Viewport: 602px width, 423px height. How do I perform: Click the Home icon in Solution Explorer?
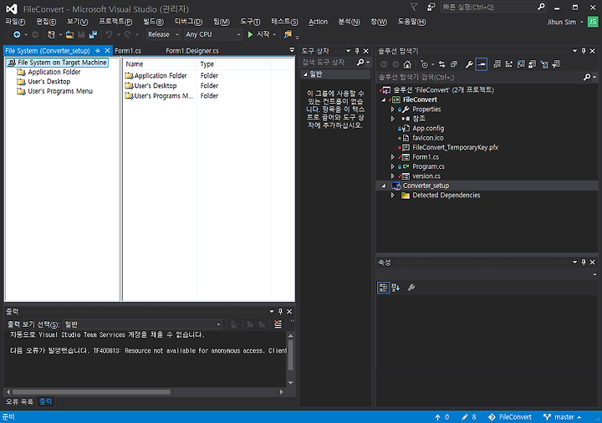(x=407, y=64)
